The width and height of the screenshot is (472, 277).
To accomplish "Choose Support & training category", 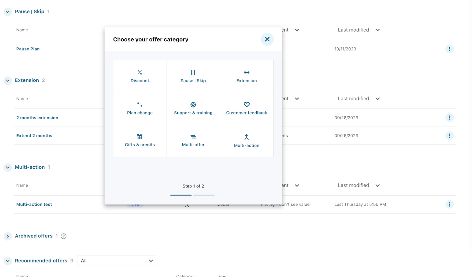I will (x=193, y=108).
